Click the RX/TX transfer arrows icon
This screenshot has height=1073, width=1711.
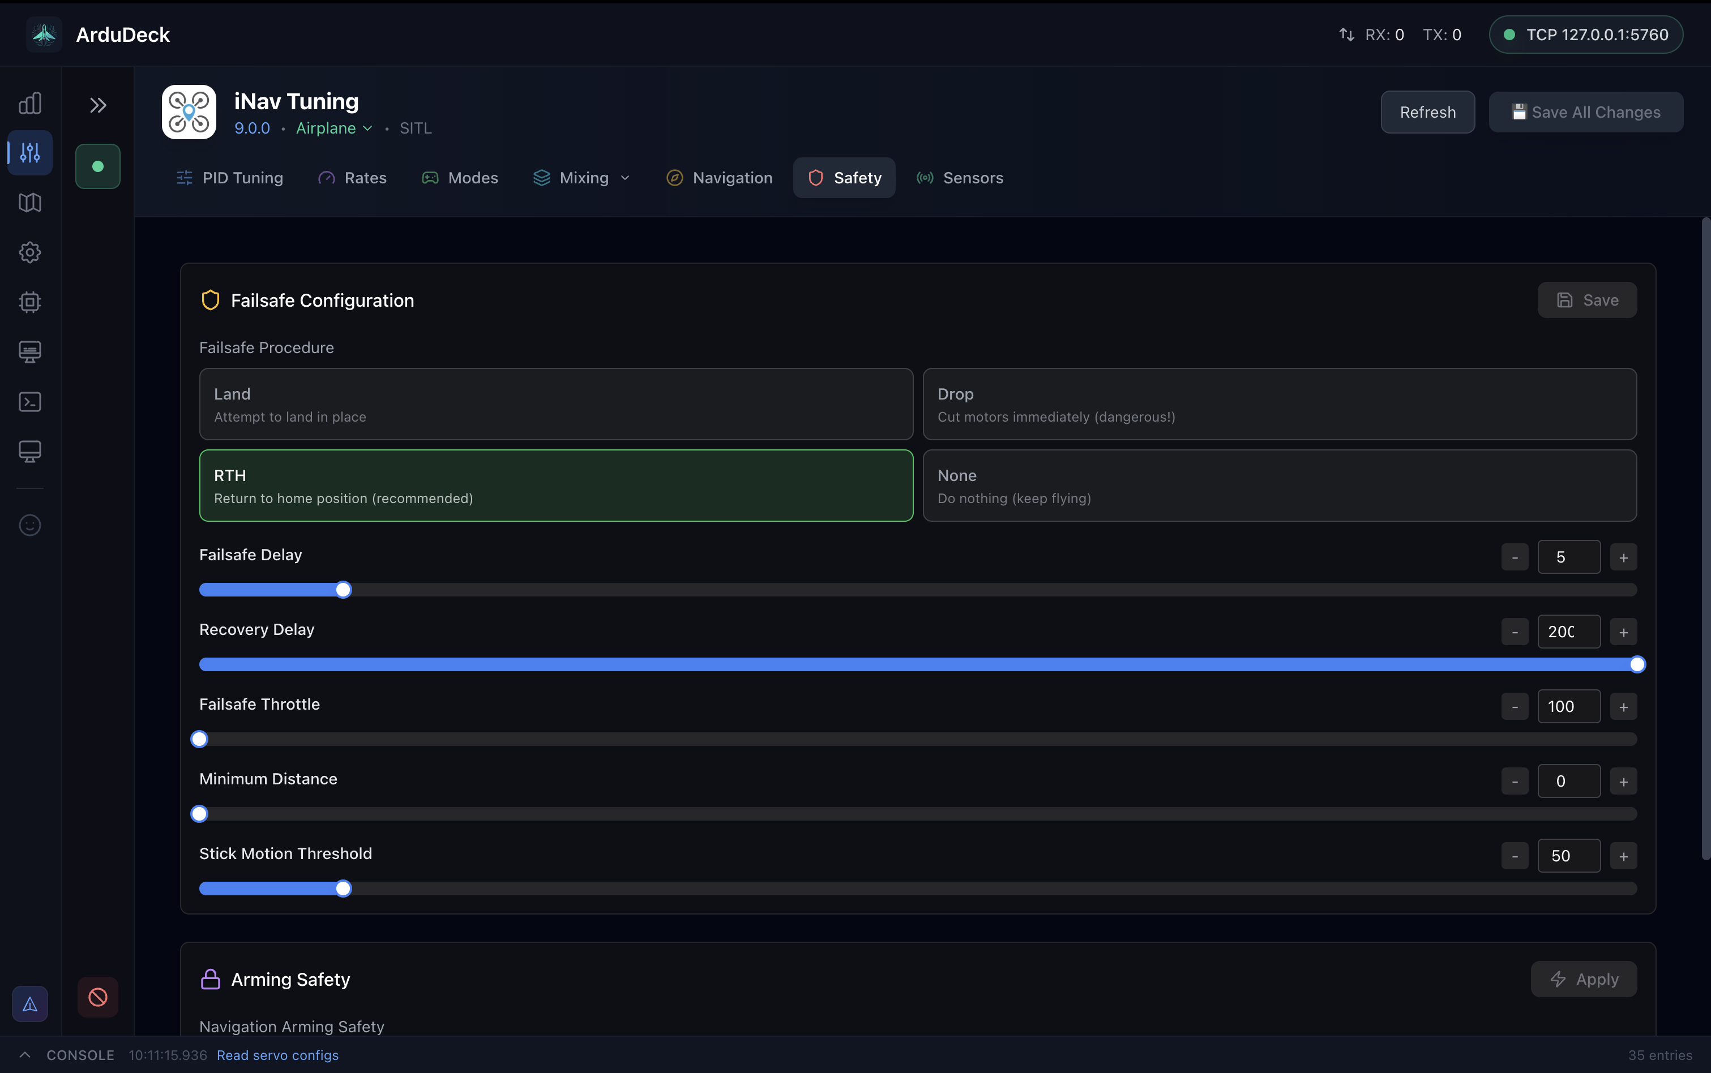pyautogui.click(x=1346, y=35)
